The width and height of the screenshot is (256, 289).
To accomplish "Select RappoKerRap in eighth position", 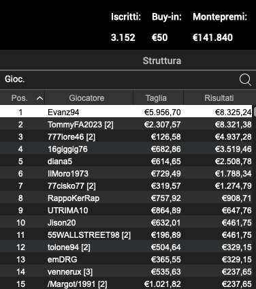I will tap(126, 198).
